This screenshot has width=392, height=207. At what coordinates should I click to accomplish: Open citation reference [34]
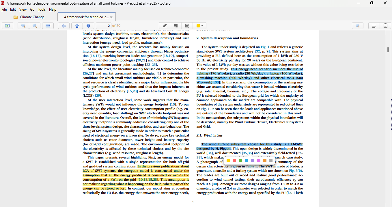[x=210, y=153]
